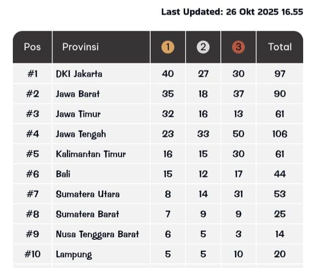Click the silver medal icon header
This screenshot has height=268, width=316.
[x=203, y=47]
